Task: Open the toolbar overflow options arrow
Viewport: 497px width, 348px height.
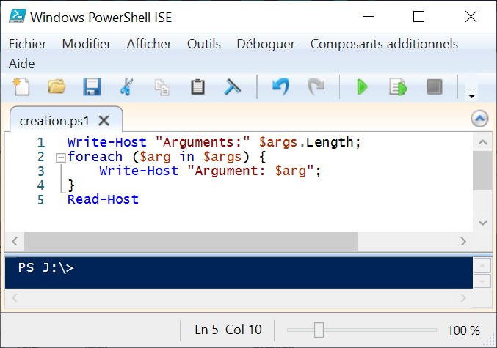Action: pos(471,95)
